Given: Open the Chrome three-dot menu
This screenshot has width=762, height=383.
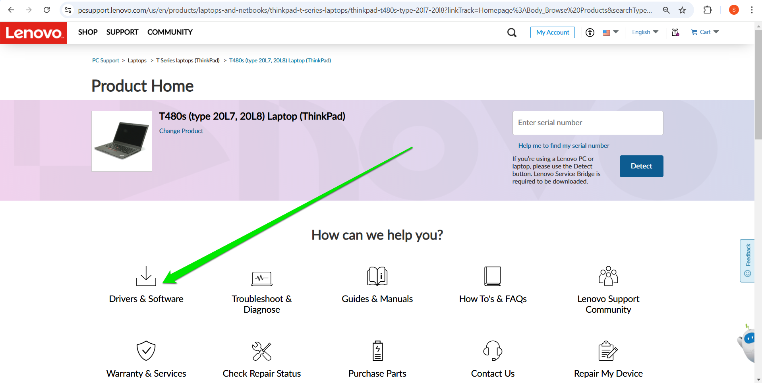Looking at the screenshot, I should point(752,10).
